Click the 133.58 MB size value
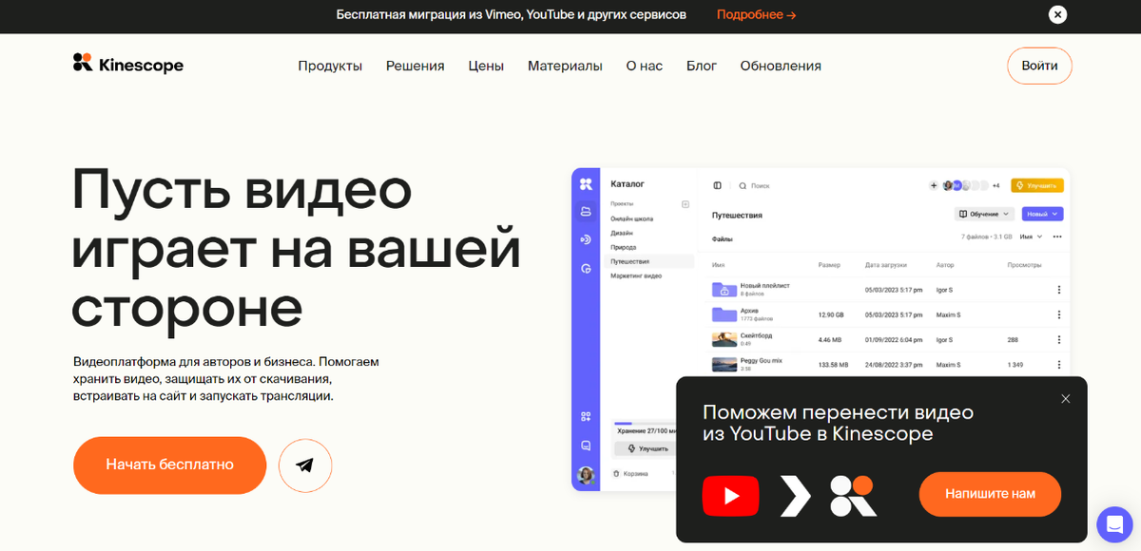This screenshot has height=551, width=1141. [x=832, y=364]
